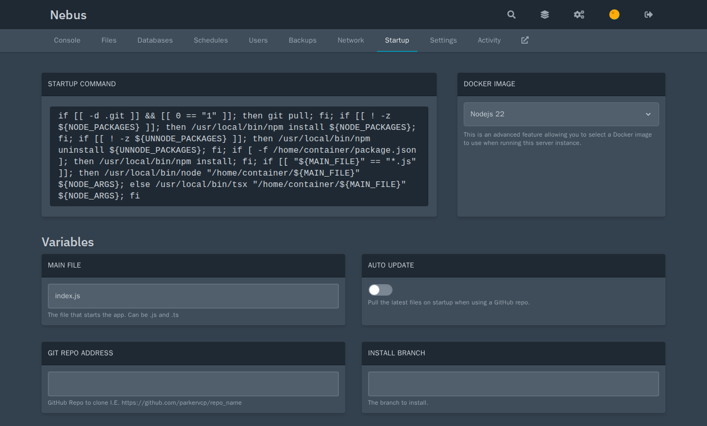Open the search magnifier icon

pos(512,15)
